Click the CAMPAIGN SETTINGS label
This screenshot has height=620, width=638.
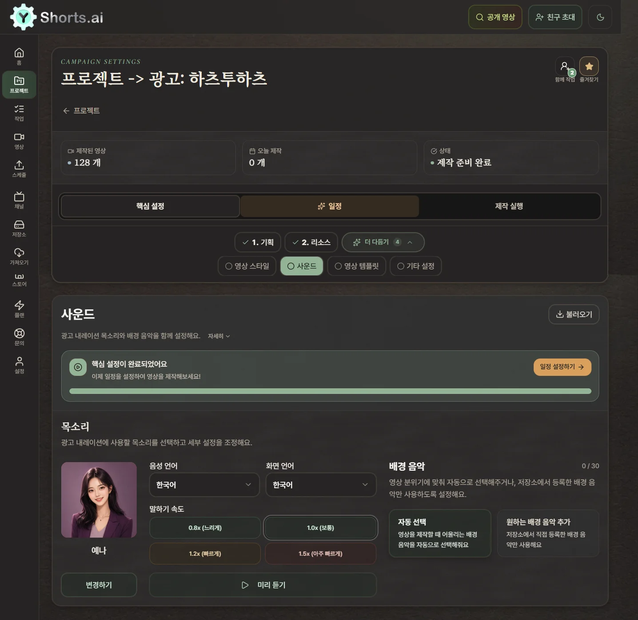(x=101, y=62)
